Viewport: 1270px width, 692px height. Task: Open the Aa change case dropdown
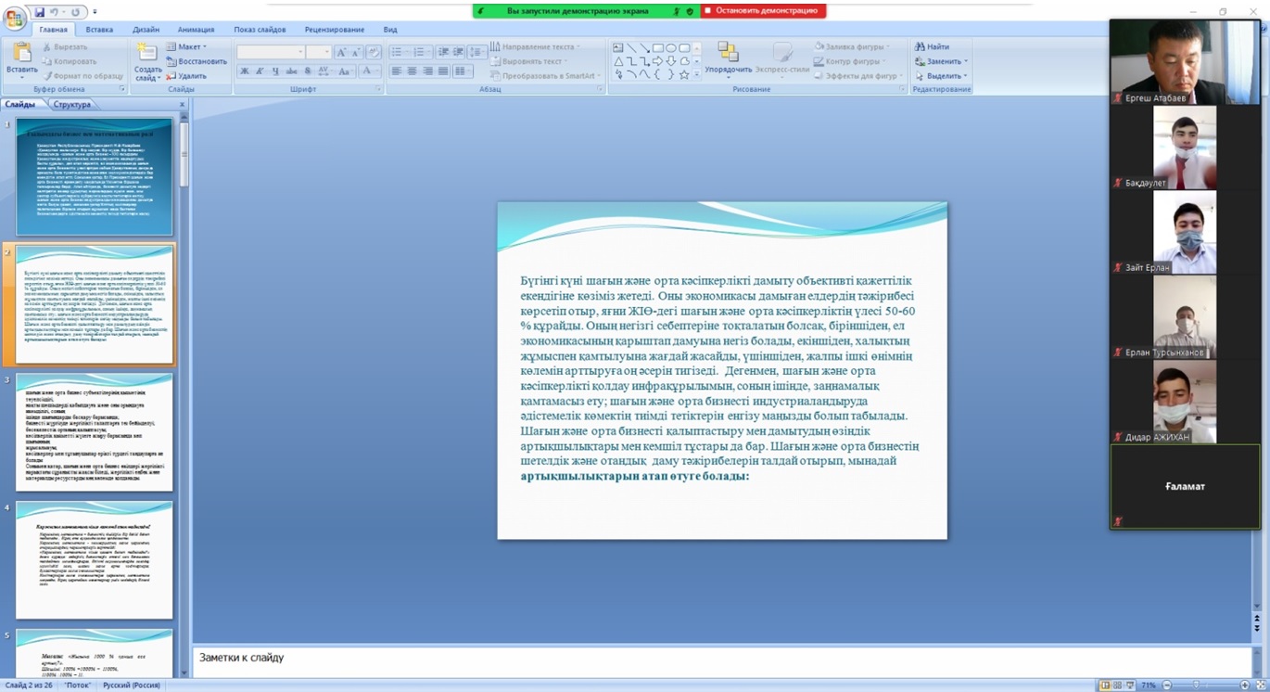point(345,71)
